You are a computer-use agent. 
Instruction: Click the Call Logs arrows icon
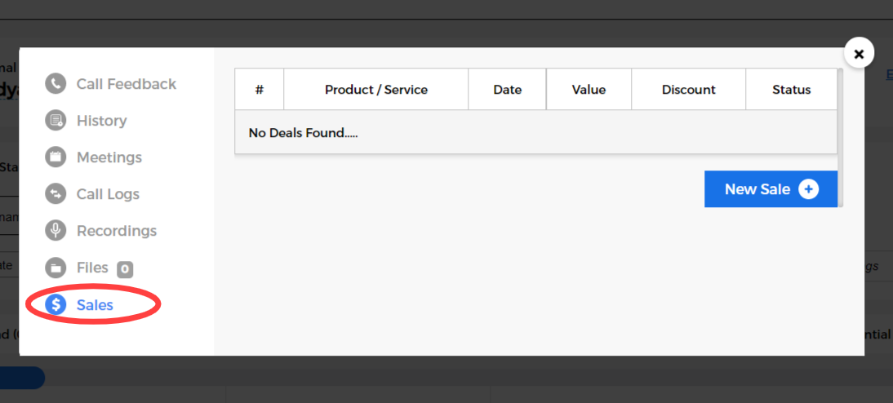[x=56, y=194]
